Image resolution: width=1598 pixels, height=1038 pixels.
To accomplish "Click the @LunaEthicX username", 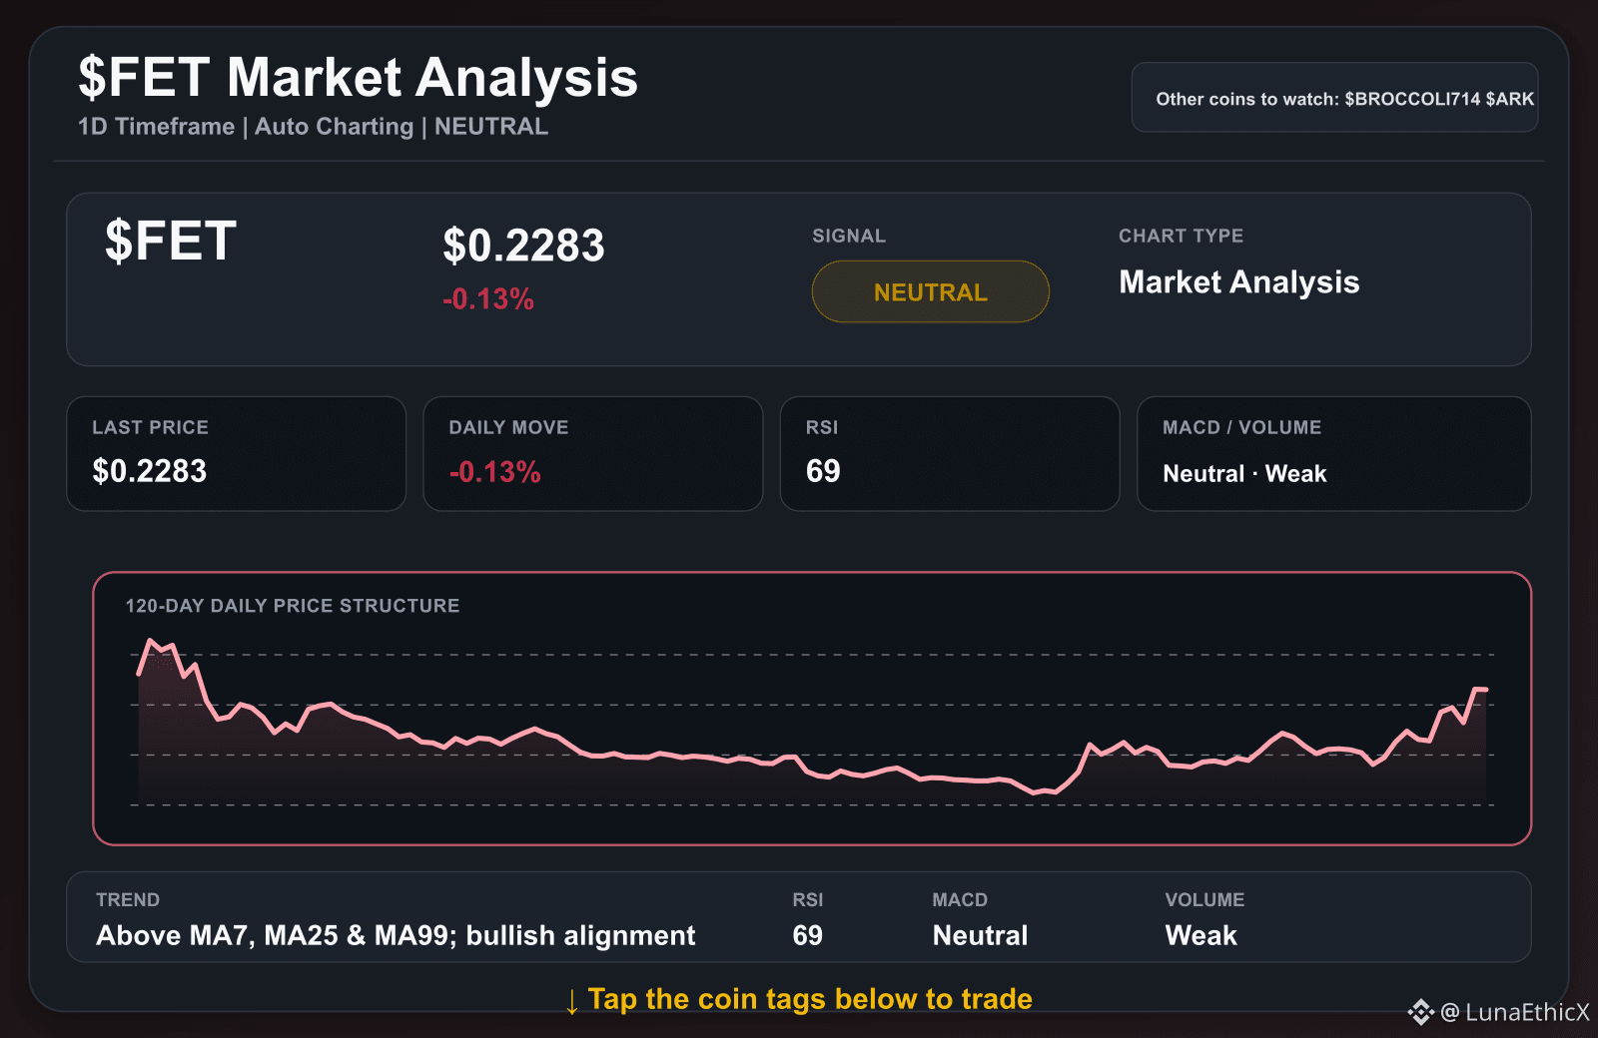I will (1515, 1012).
